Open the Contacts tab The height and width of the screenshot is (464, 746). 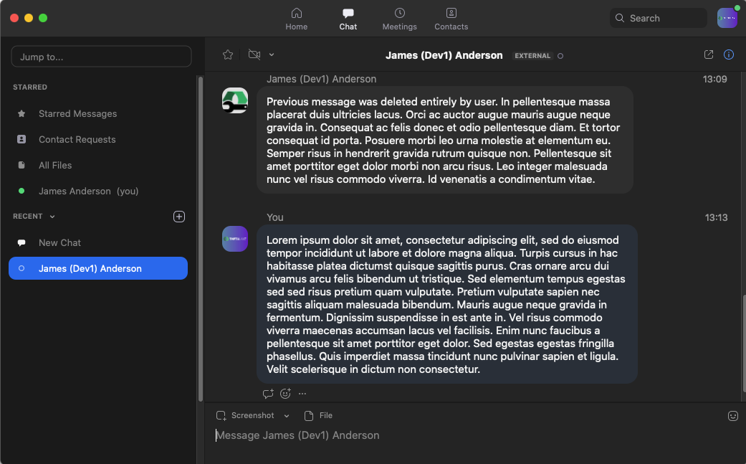[x=451, y=19]
